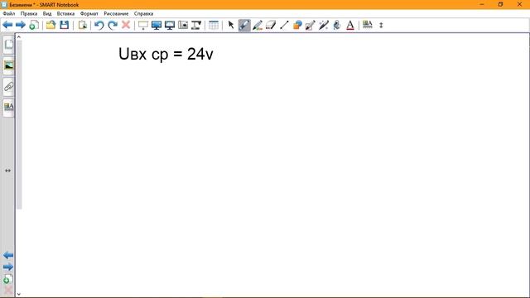Viewport: 530px width, 298px height.
Task: Save the notebook with the floppy icon
Action: point(65,25)
